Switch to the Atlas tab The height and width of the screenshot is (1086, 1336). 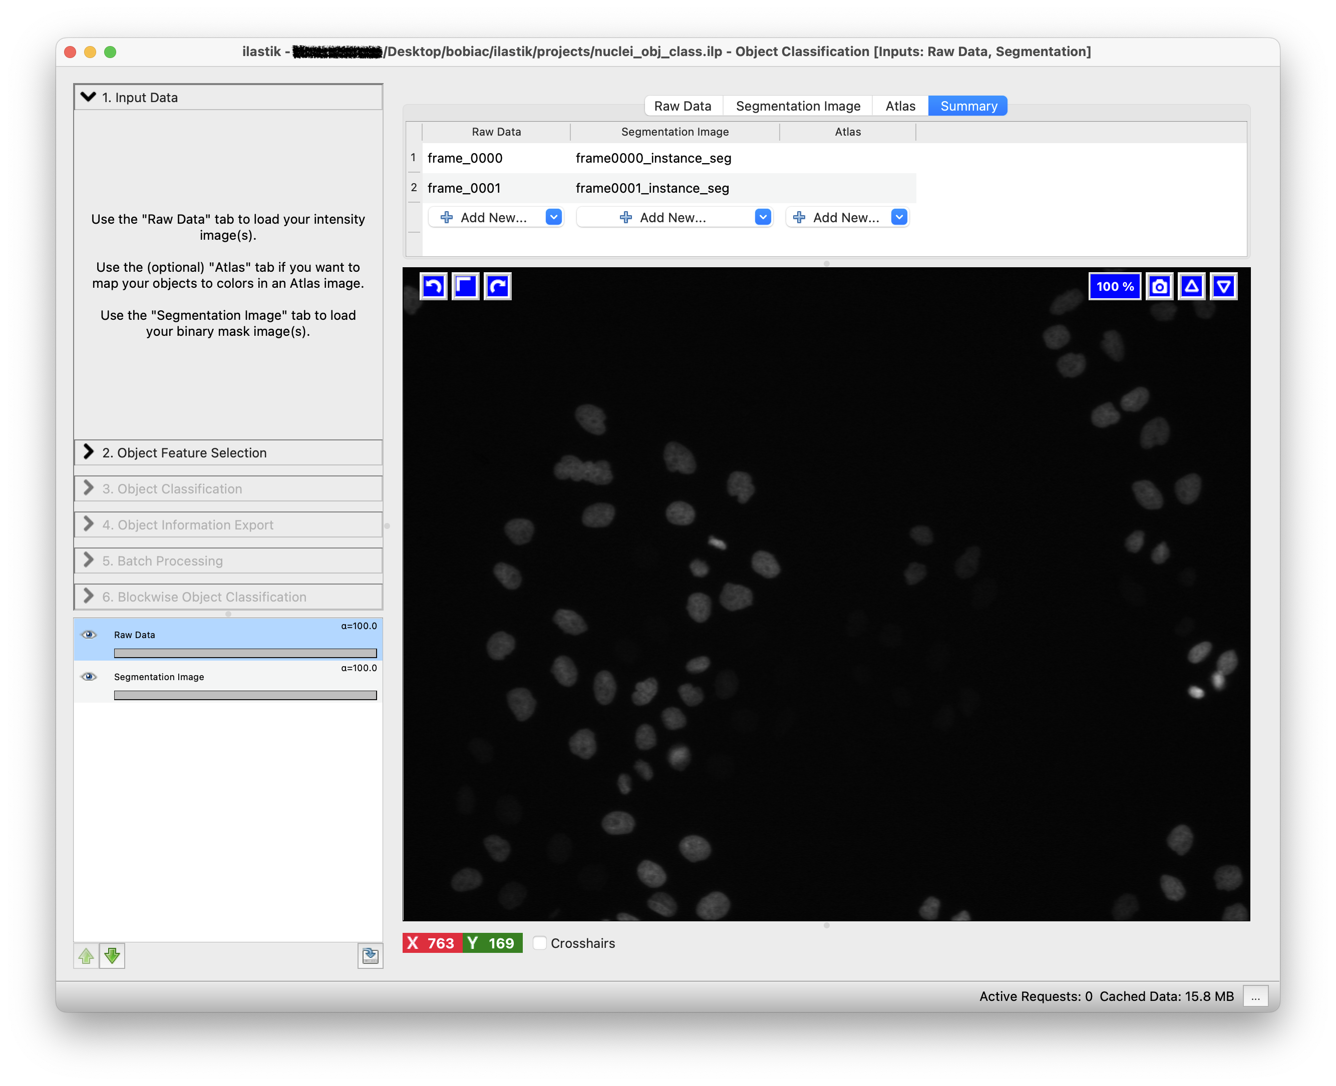pyautogui.click(x=900, y=106)
